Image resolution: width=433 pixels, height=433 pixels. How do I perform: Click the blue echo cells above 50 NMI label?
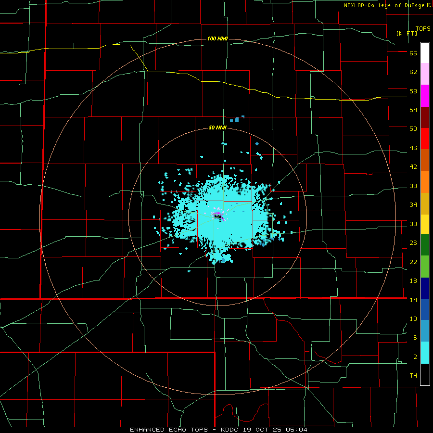[237, 119]
